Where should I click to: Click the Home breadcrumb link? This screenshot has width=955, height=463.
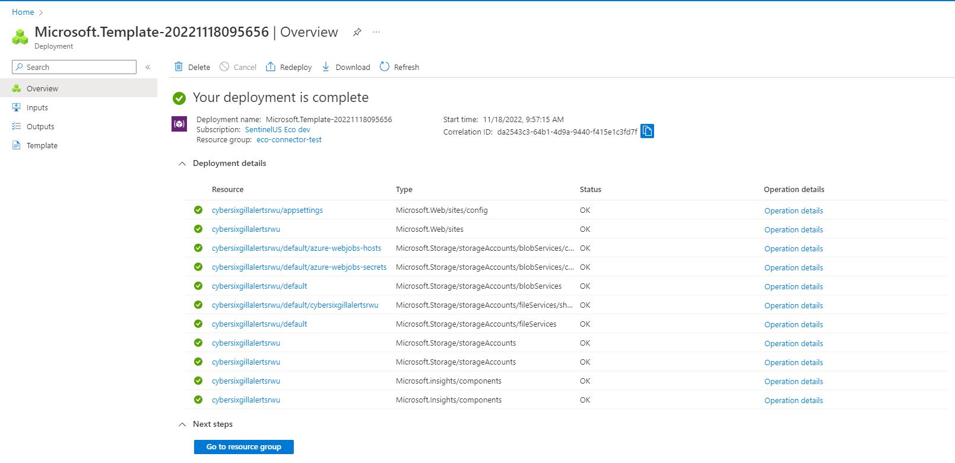[x=23, y=12]
